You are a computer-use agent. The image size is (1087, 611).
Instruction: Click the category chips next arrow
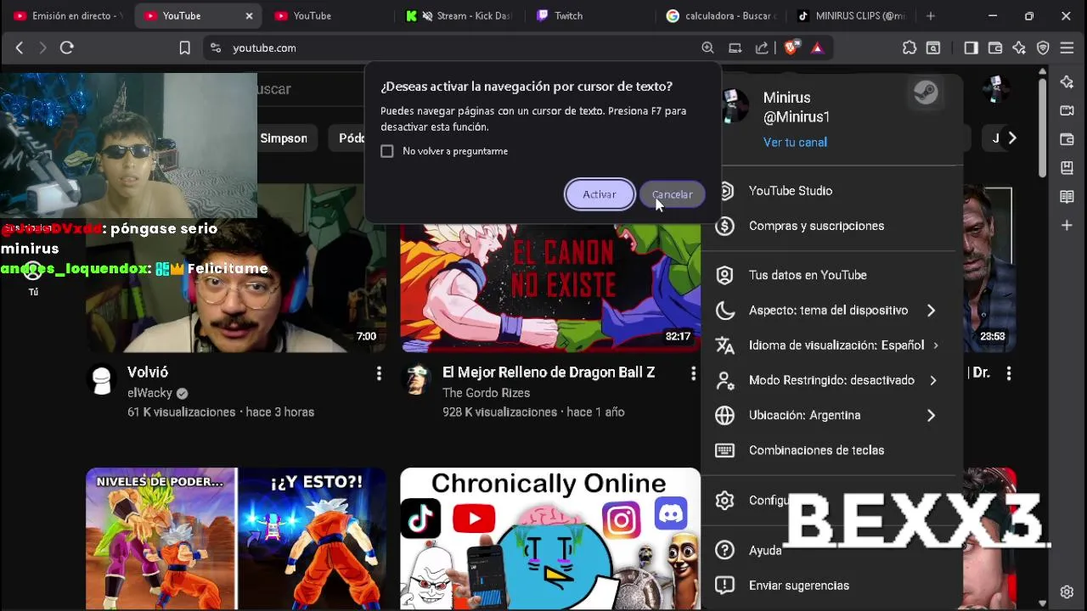point(1011,137)
